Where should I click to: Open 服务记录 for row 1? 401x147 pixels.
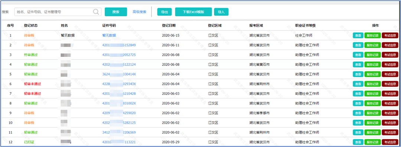tap(373, 35)
